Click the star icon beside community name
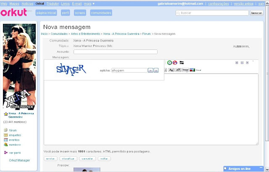Image resolution: width=269 pixels, height=172 pixels. tap(6, 114)
